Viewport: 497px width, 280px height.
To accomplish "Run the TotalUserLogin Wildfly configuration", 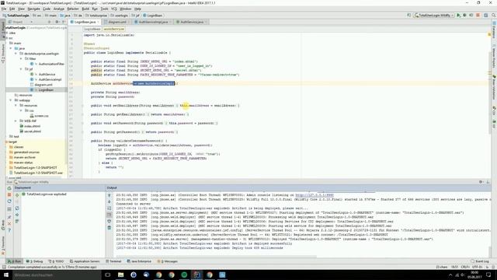I will (458, 16).
